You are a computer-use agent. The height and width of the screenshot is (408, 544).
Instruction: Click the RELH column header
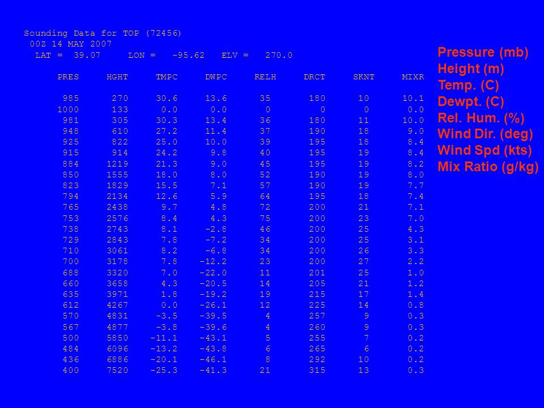tap(265, 77)
